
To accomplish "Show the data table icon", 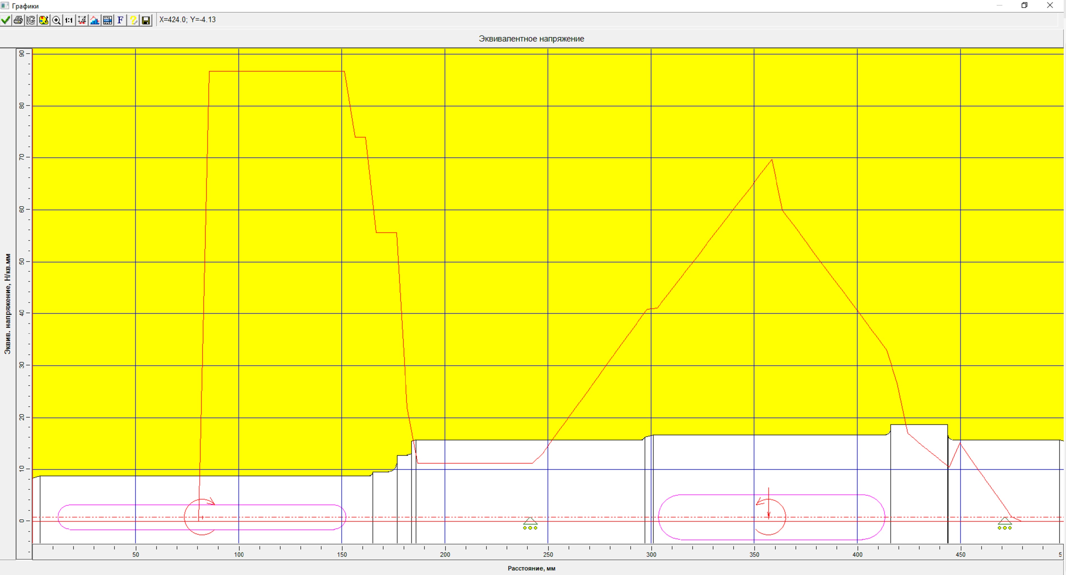I will pyautogui.click(x=108, y=20).
